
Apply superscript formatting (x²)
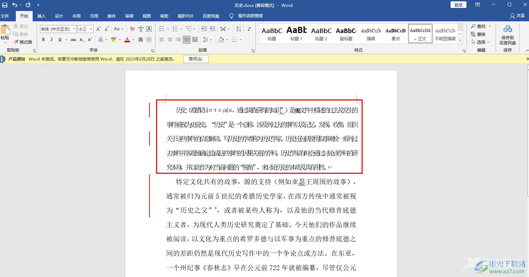(90, 40)
